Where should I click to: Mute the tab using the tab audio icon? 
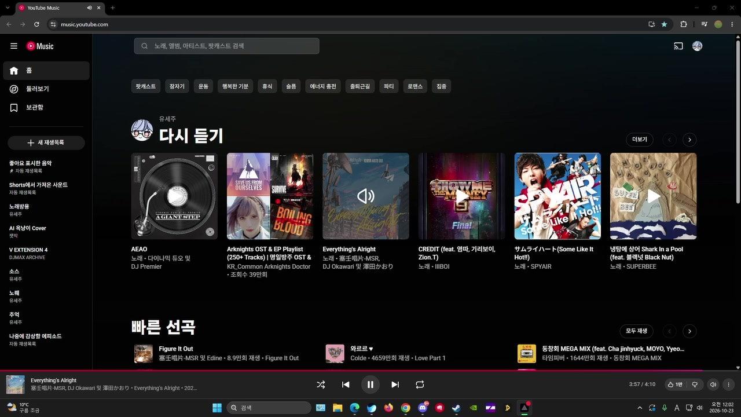point(90,8)
